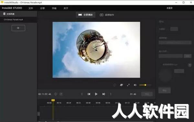
Task: Click 00:48 on the timeline ruler
Action: [x=98, y=103]
